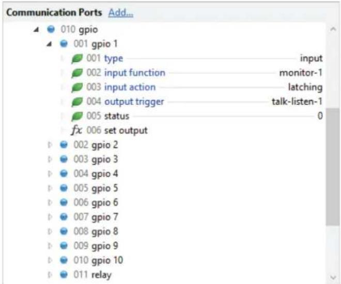The height and width of the screenshot is (284, 341).
Task: Select the '001 gpio 1' tree label
Action: (96, 44)
